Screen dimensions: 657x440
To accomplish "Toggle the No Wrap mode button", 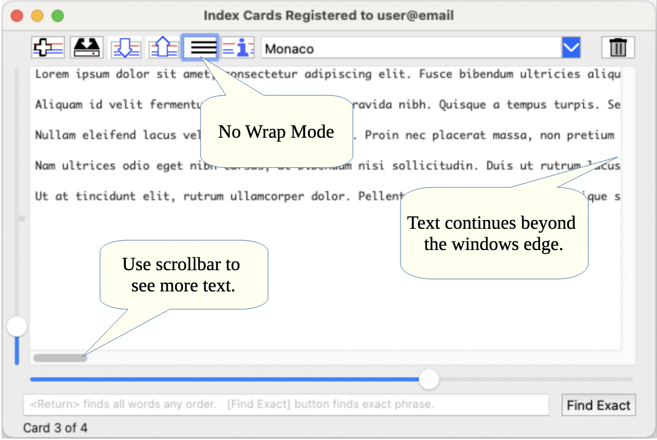I will [x=201, y=48].
